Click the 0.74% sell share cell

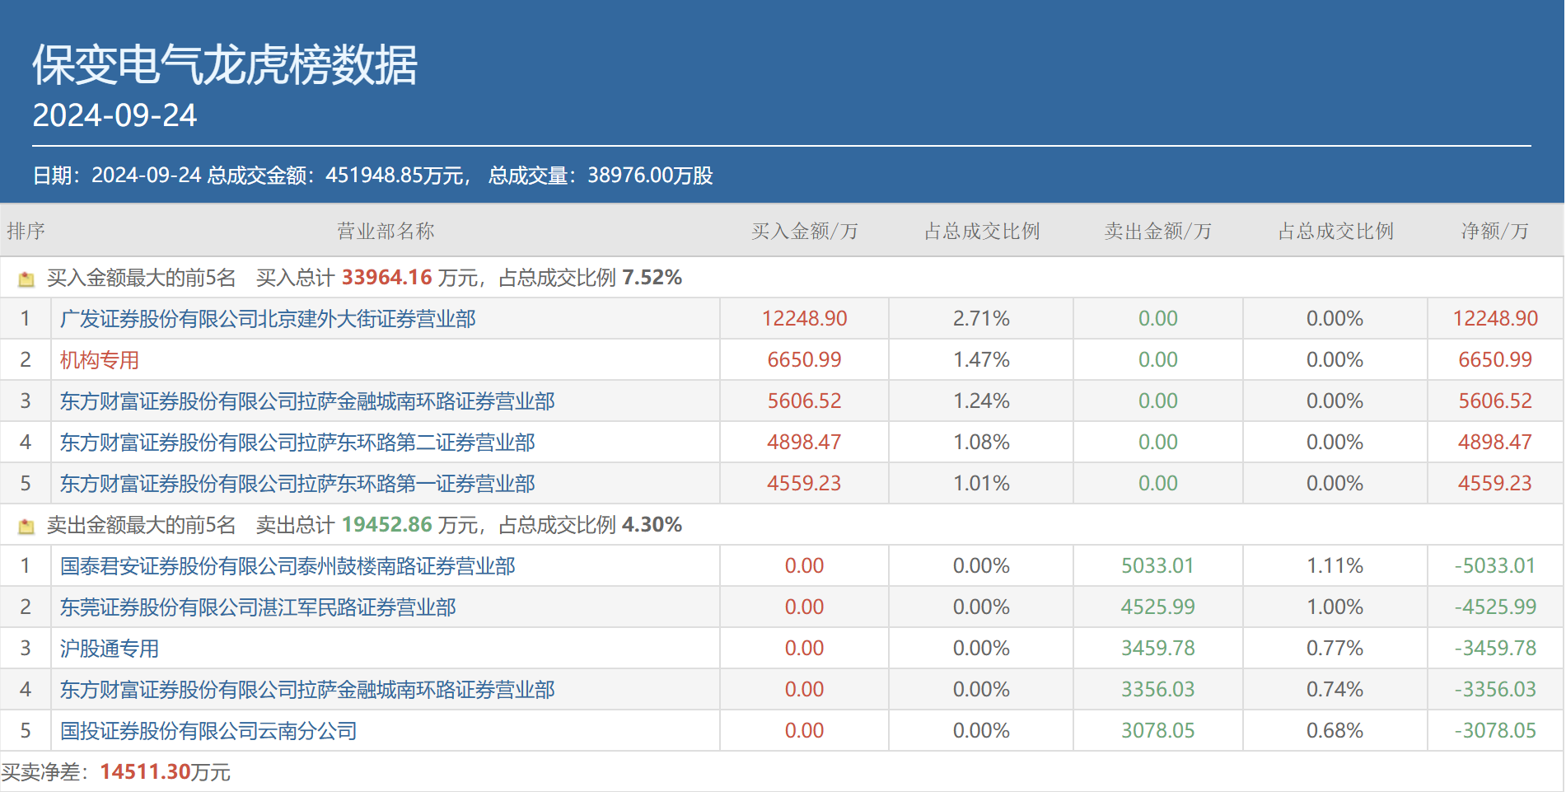(1335, 690)
